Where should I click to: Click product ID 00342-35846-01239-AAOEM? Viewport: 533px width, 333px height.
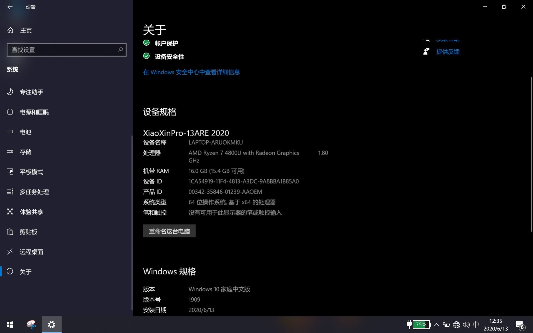(225, 192)
